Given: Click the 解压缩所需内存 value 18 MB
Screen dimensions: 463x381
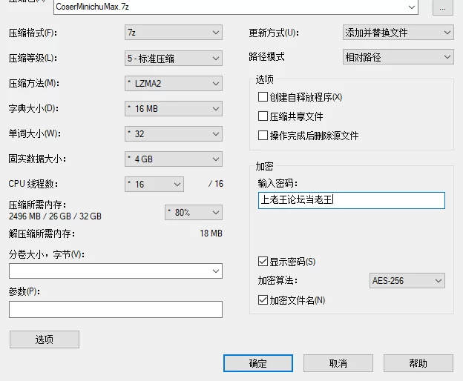Looking at the screenshot, I should (211, 233).
